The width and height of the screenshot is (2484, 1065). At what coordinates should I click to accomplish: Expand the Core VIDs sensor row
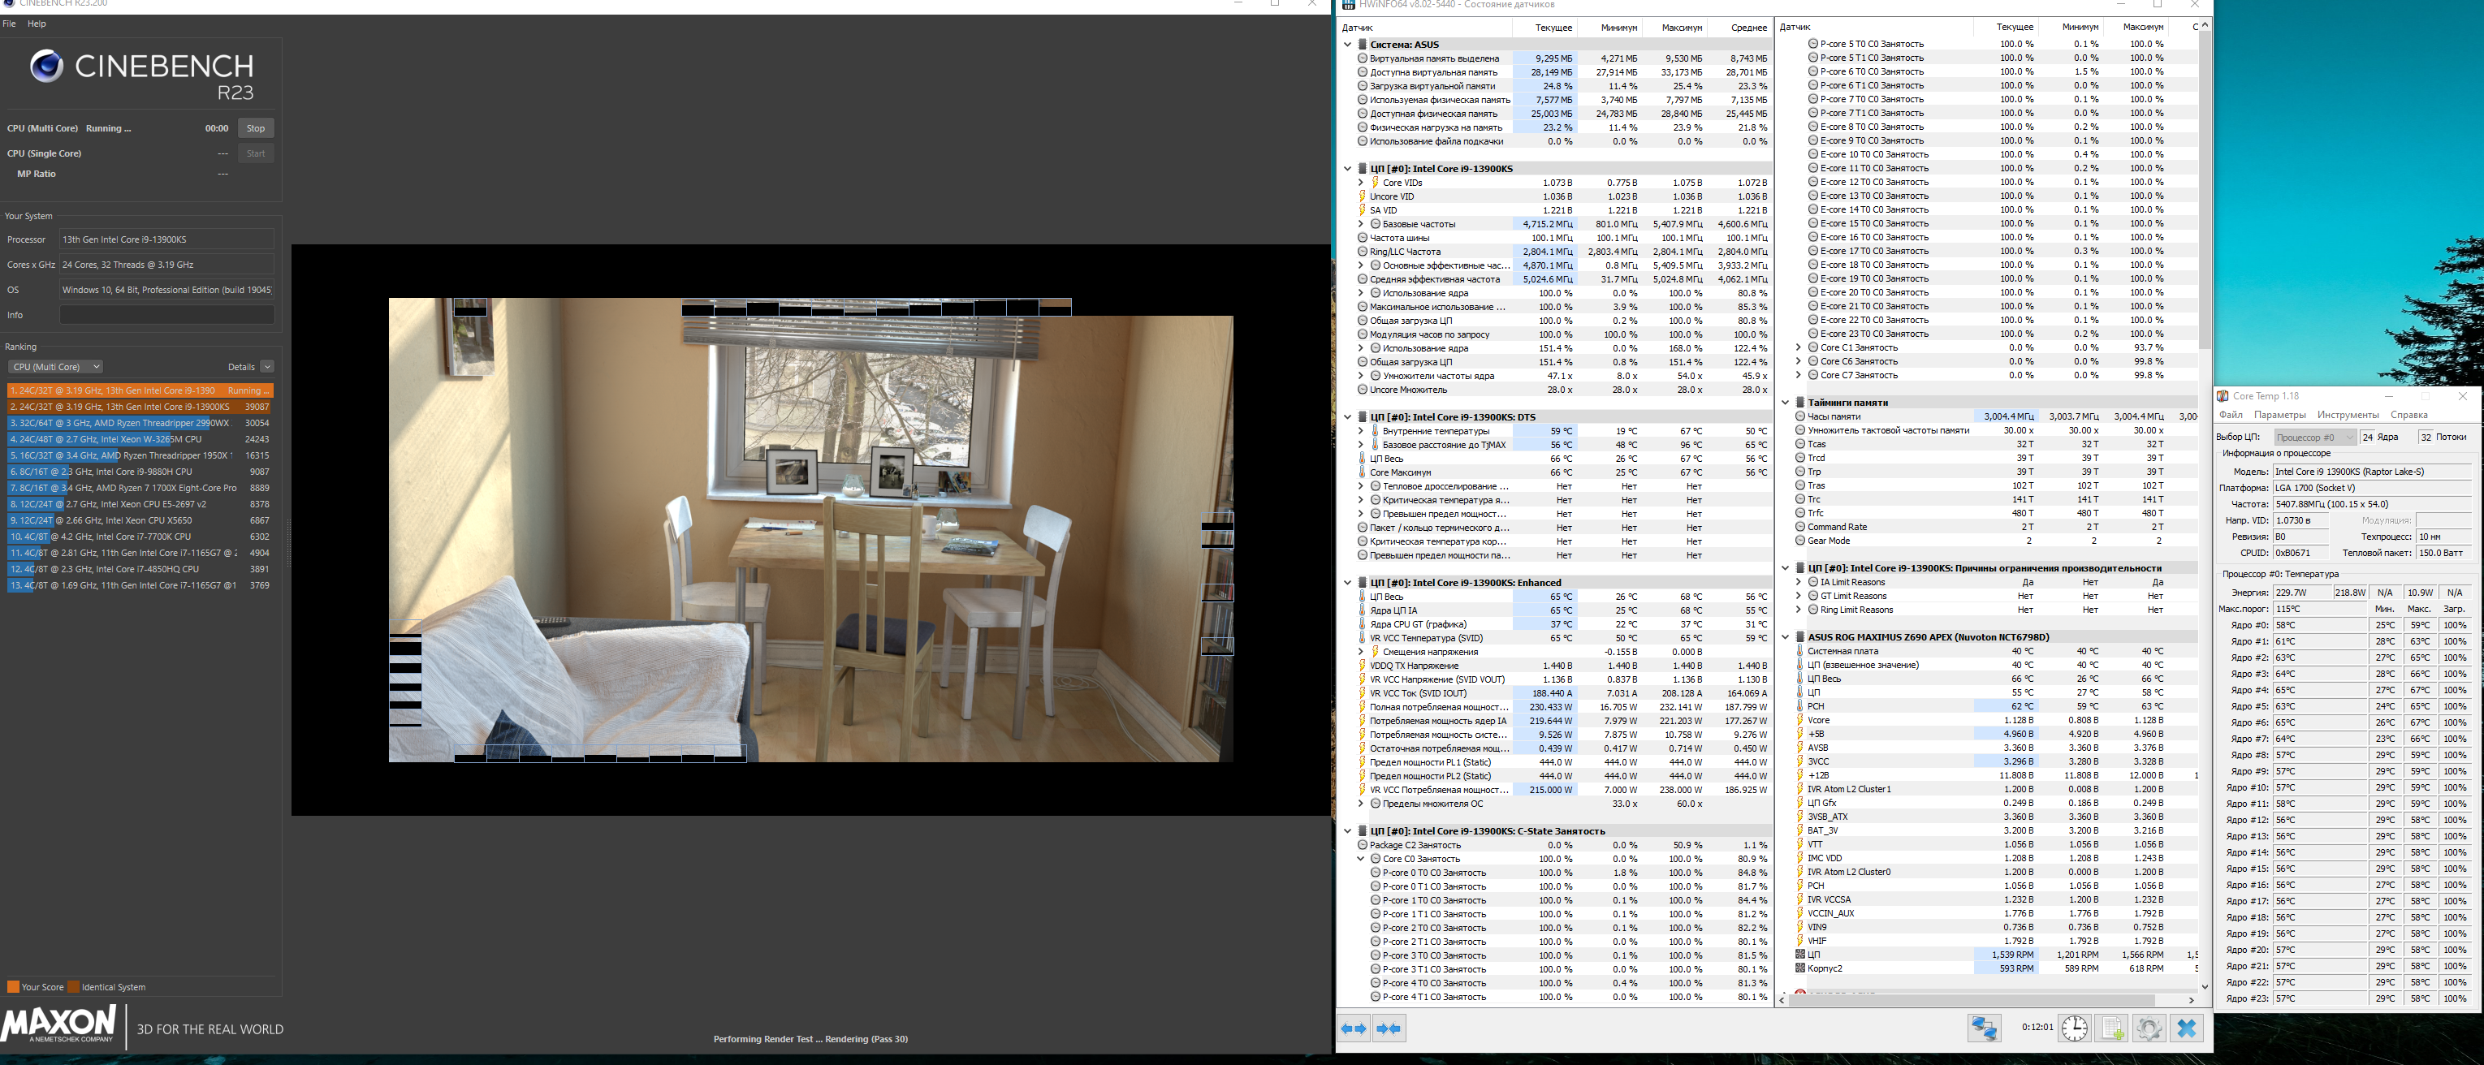[1361, 182]
